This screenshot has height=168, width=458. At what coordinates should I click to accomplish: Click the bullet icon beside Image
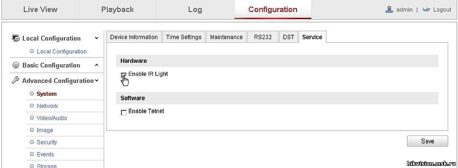(x=32, y=130)
